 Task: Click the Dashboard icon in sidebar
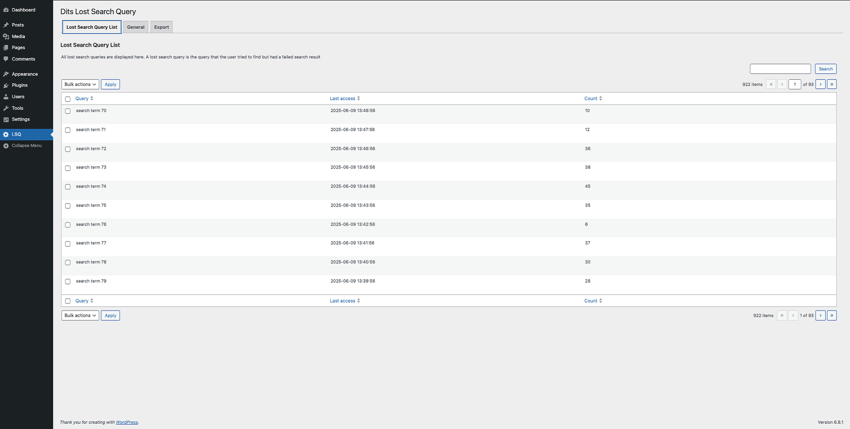(x=6, y=10)
